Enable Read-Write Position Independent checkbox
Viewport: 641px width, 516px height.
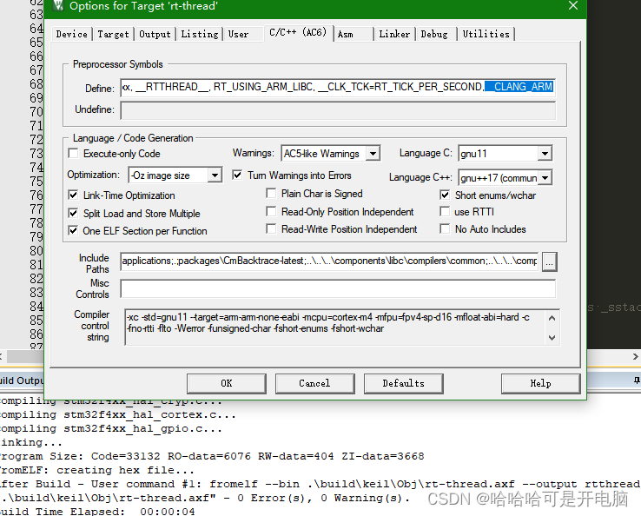coord(271,228)
